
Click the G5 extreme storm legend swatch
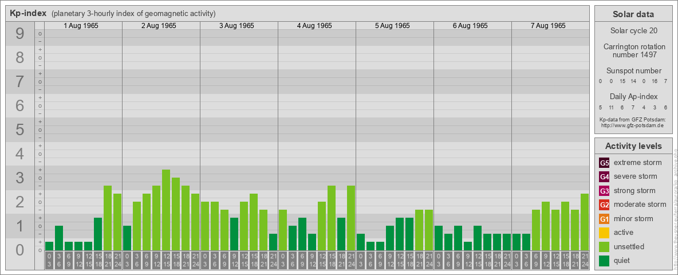[605, 163]
